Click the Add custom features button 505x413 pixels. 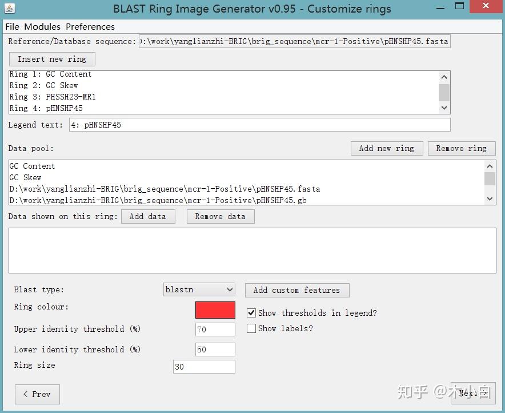[x=297, y=290]
